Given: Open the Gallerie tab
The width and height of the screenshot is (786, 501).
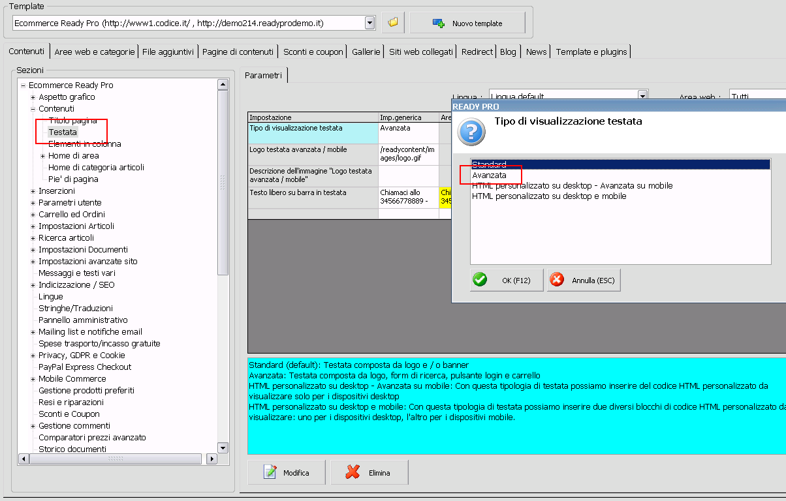Looking at the screenshot, I should (x=366, y=52).
